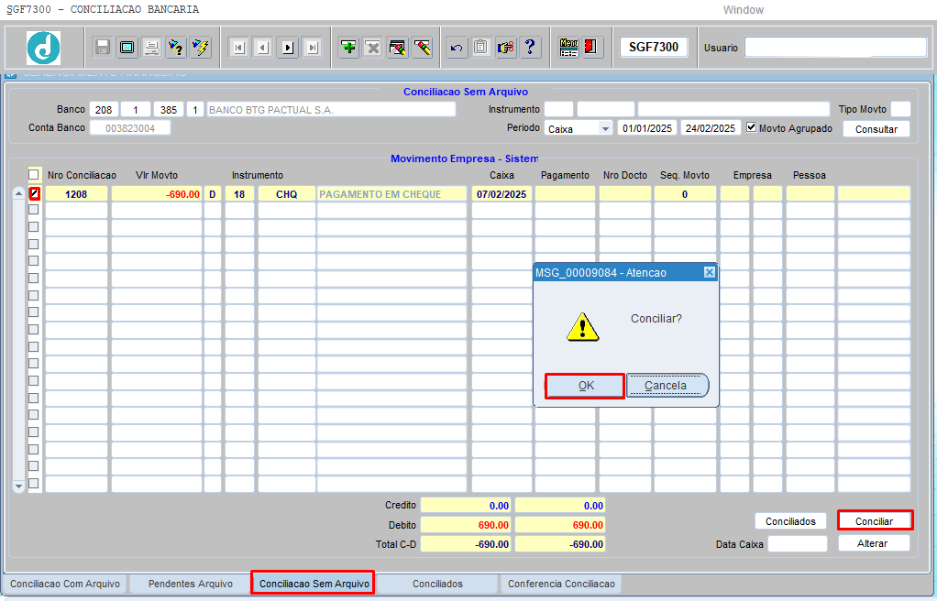Click the Consultar button
Viewport: 937px width, 601px height.
(x=876, y=129)
